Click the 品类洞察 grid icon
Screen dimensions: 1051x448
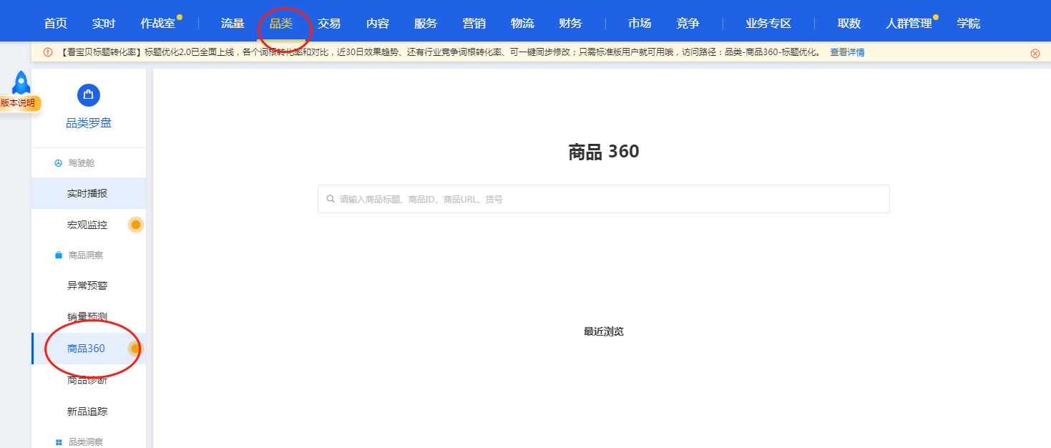coord(59,442)
